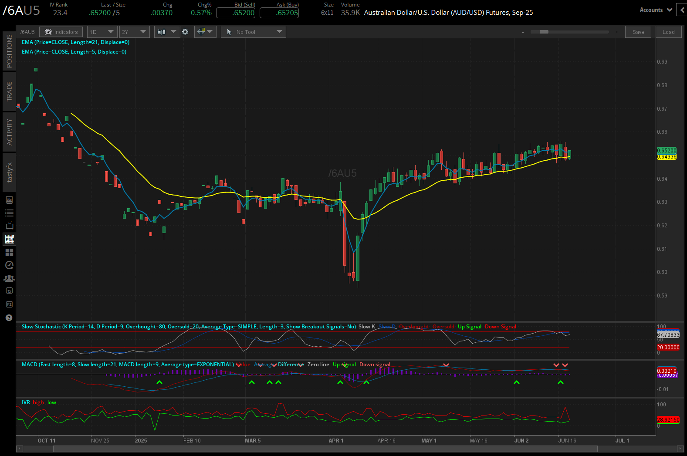The width and height of the screenshot is (687, 456).
Task: Select the Slow Stochastic study label
Action: [x=189, y=327]
